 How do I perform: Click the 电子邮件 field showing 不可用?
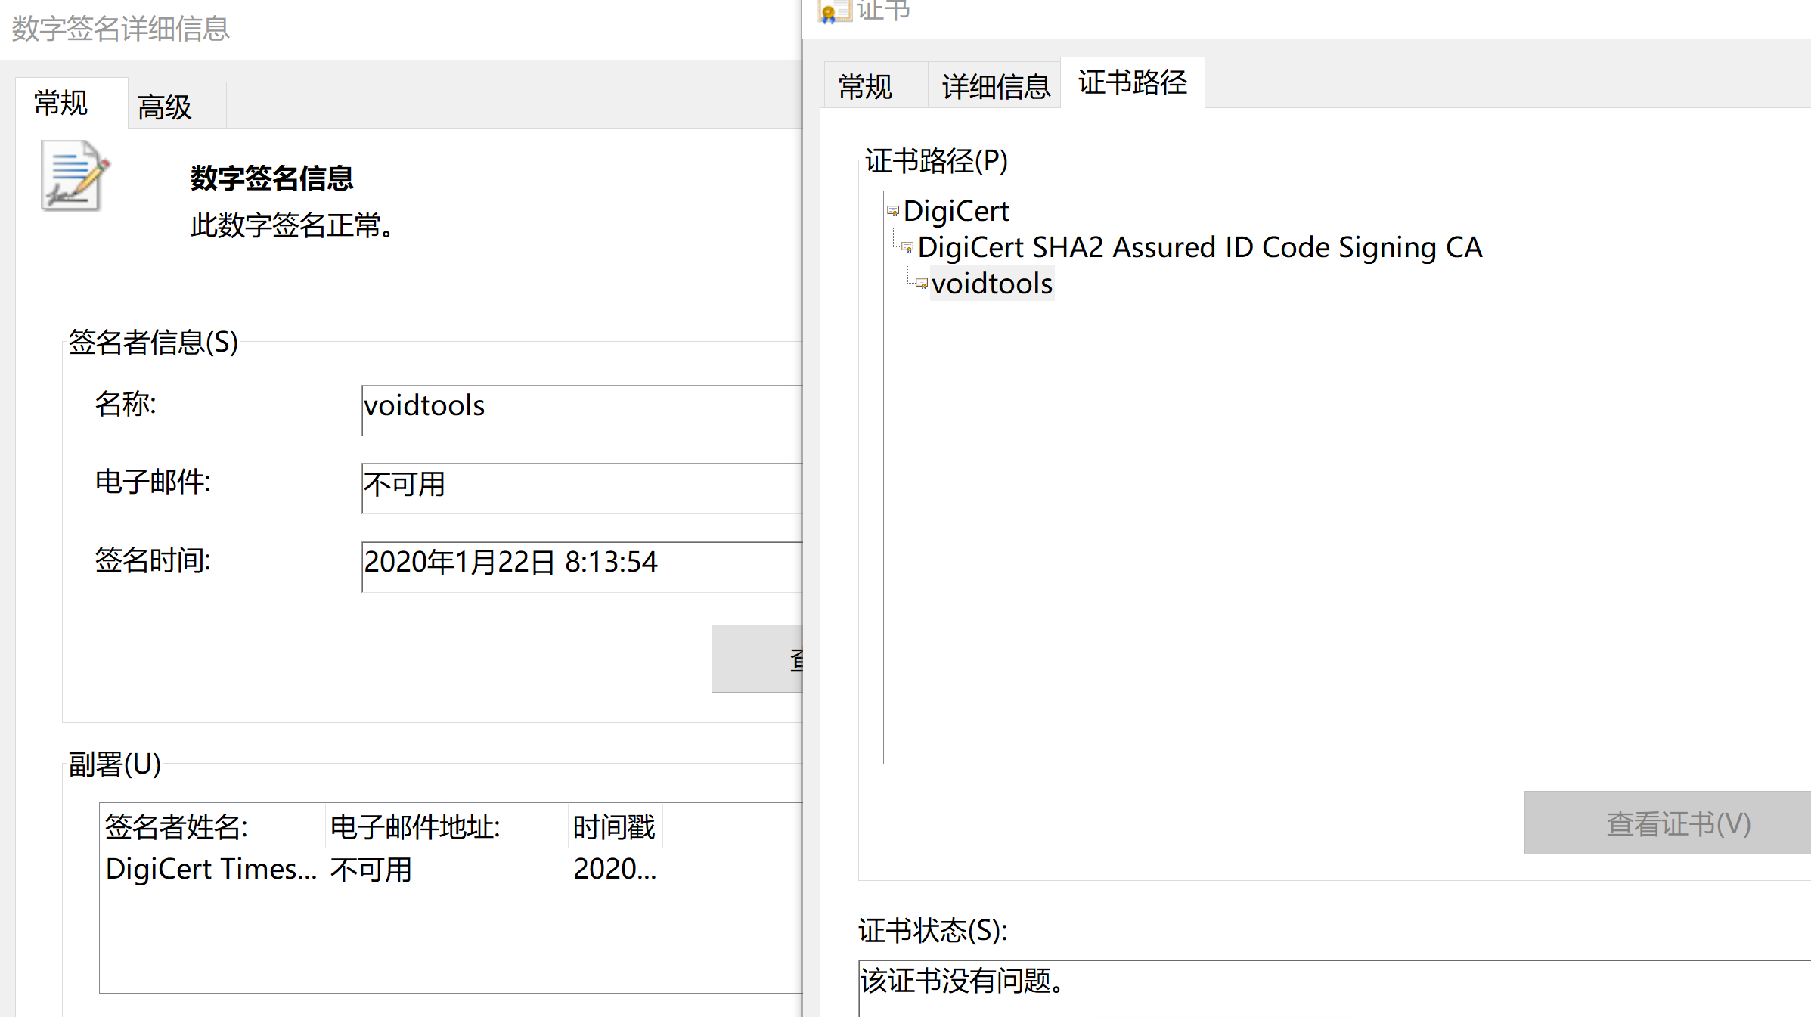581,488
